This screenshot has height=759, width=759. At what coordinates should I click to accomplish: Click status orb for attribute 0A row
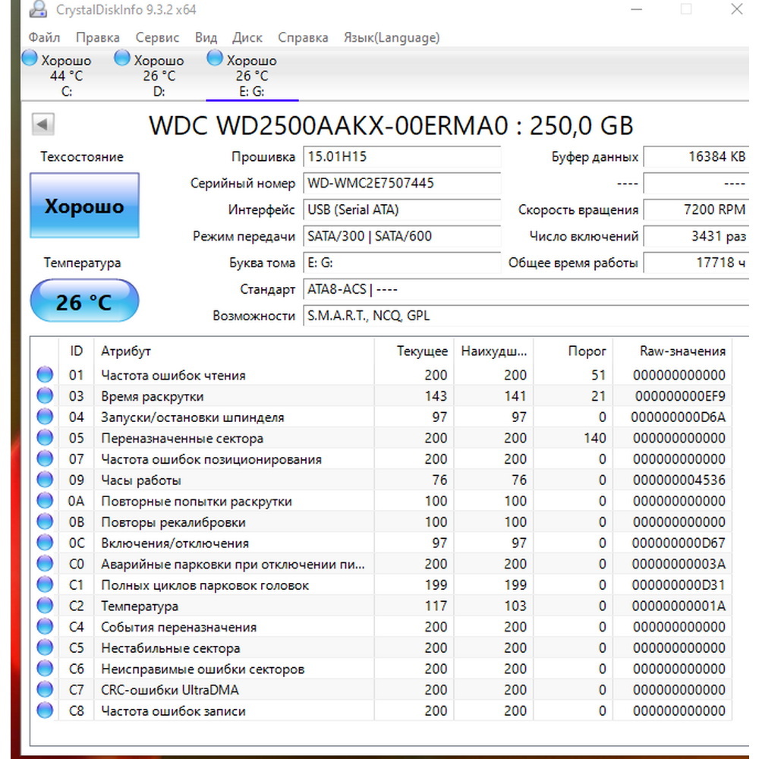(x=45, y=500)
